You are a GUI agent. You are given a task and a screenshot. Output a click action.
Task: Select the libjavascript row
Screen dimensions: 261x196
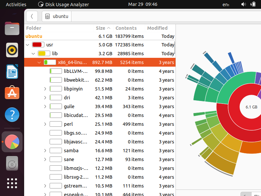[x=100, y=142]
